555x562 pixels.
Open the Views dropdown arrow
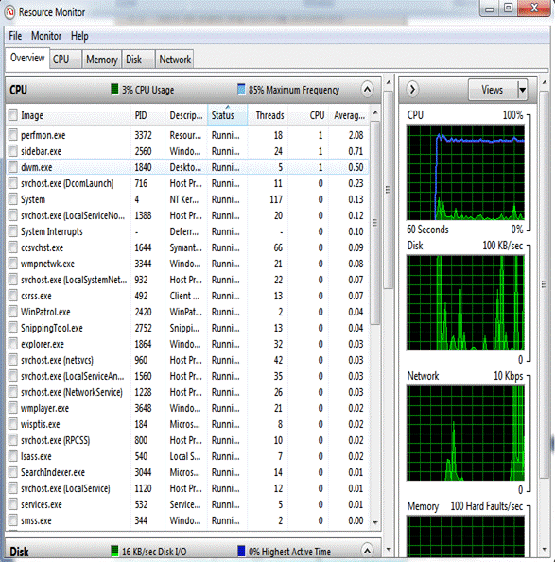[523, 90]
